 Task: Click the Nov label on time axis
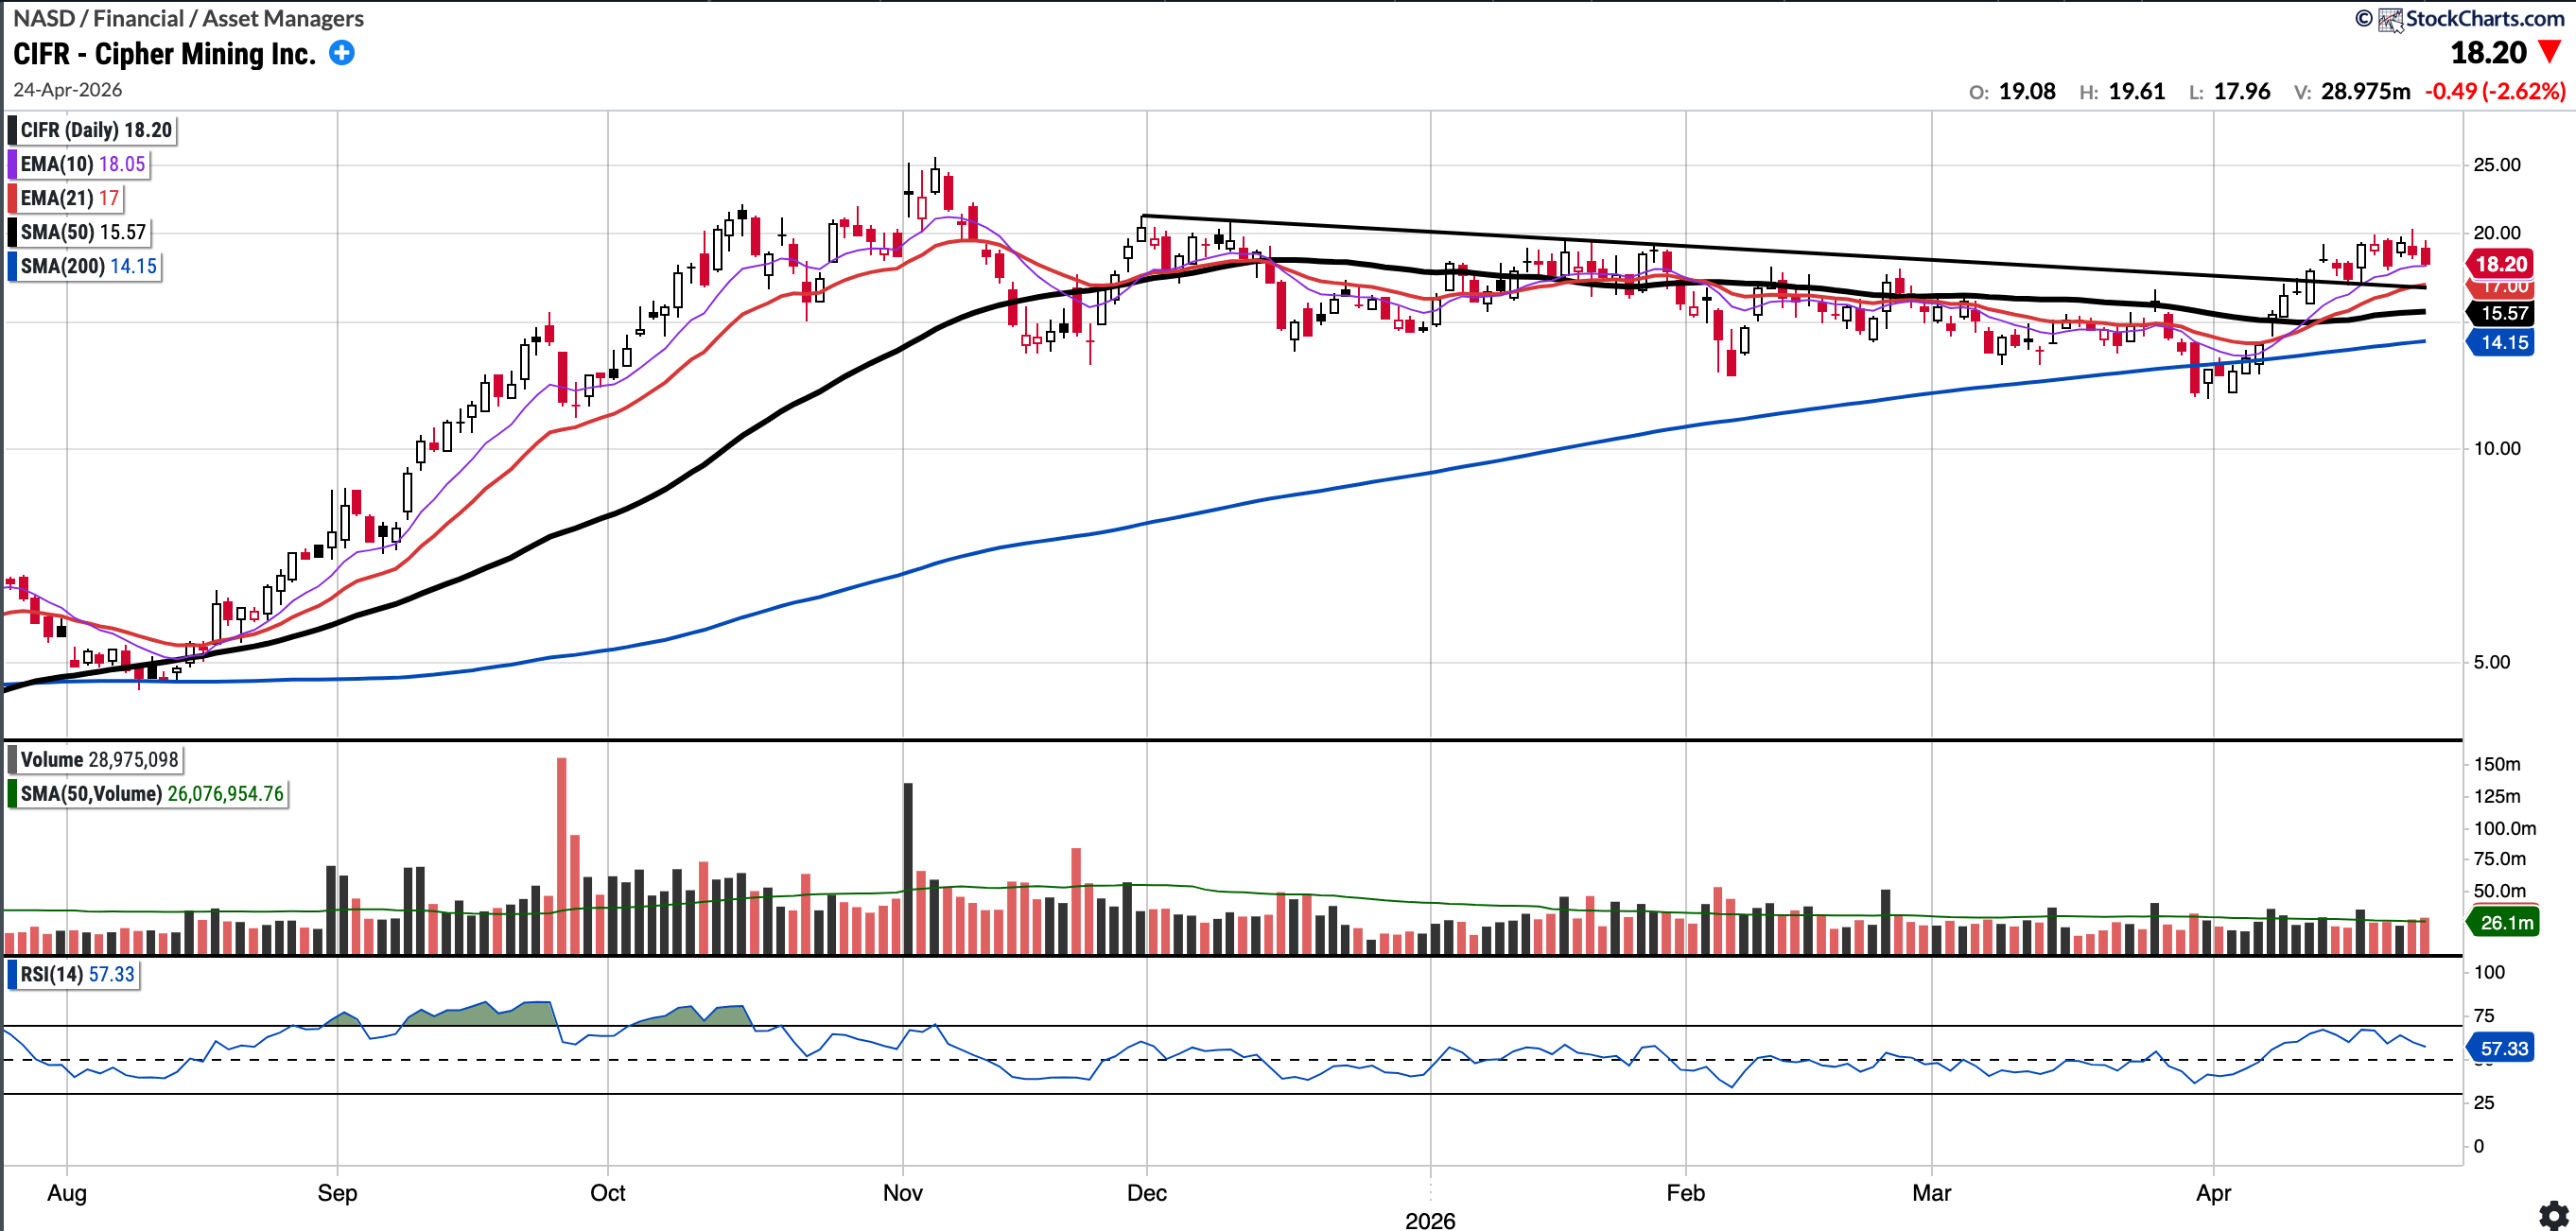902,1192
